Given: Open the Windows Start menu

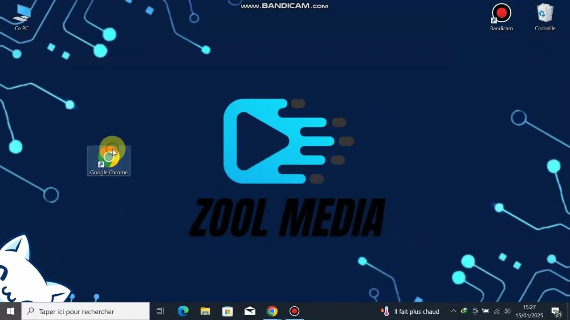Looking at the screenshot, I should click(x=11, y=311).
